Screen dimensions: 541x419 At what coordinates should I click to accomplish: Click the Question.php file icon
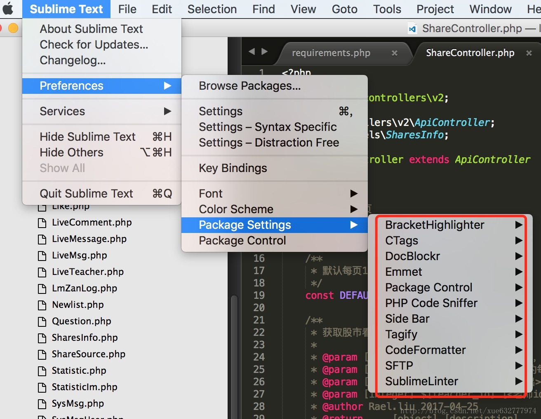[42, 321]
